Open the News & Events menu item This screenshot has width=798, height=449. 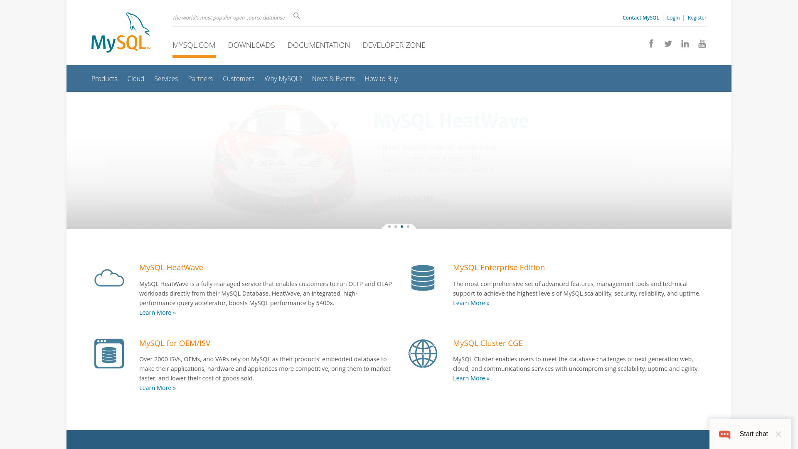click(x=333, y=79)
